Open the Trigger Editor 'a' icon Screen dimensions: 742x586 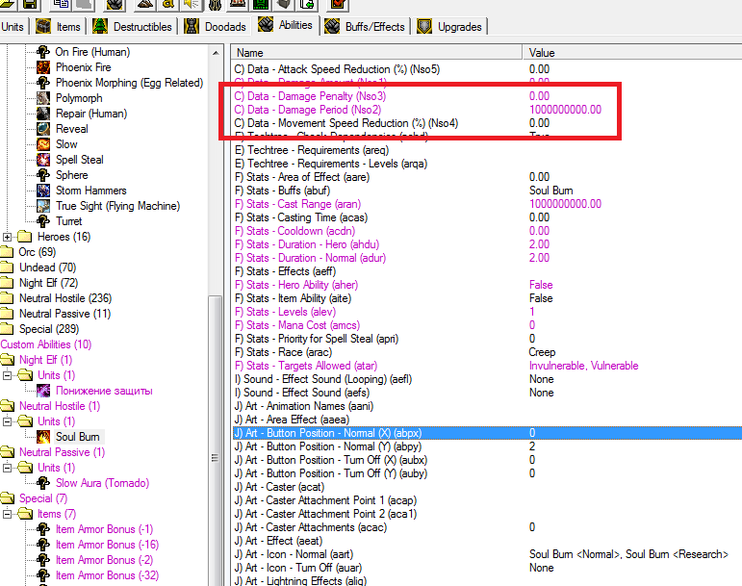click(x=168, y=5)
